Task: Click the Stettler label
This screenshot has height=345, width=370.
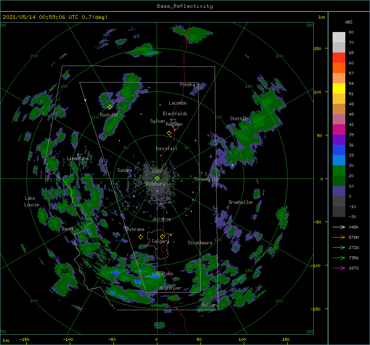Action: tap(240, 119)
